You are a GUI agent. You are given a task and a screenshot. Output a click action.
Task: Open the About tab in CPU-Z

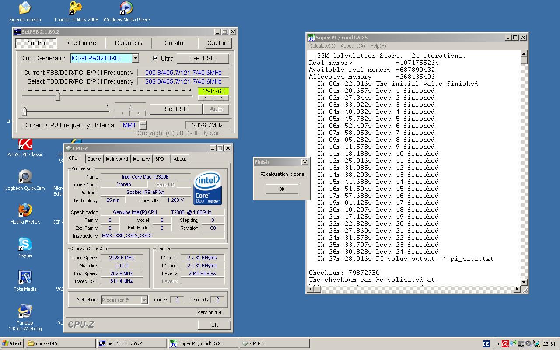(x=179, y=159)
